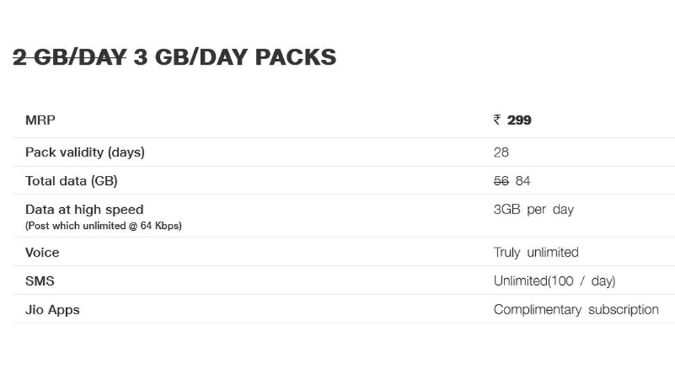The width and height of the screenshot is (675, 379).
Task: Select the MRP row label
Action: pyautogui.click(x=40, y=120)
